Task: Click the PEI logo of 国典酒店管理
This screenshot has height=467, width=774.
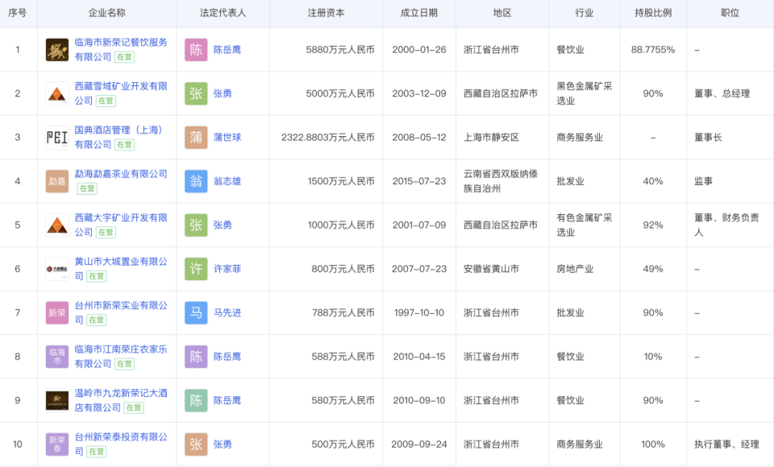Action: pos(57,137)
